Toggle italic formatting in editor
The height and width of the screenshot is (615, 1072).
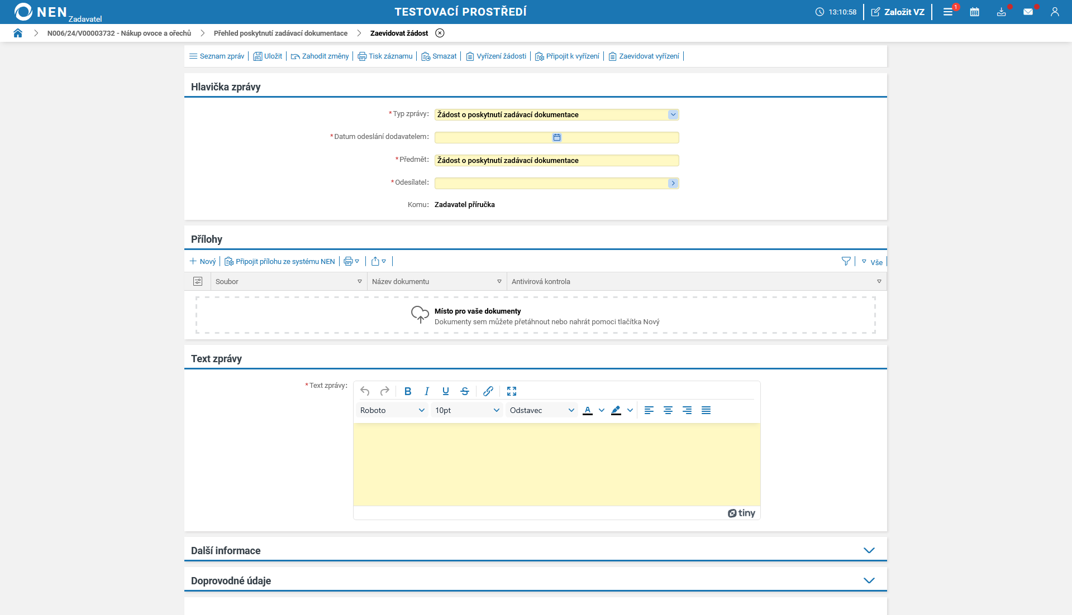(x=427, y=391)
